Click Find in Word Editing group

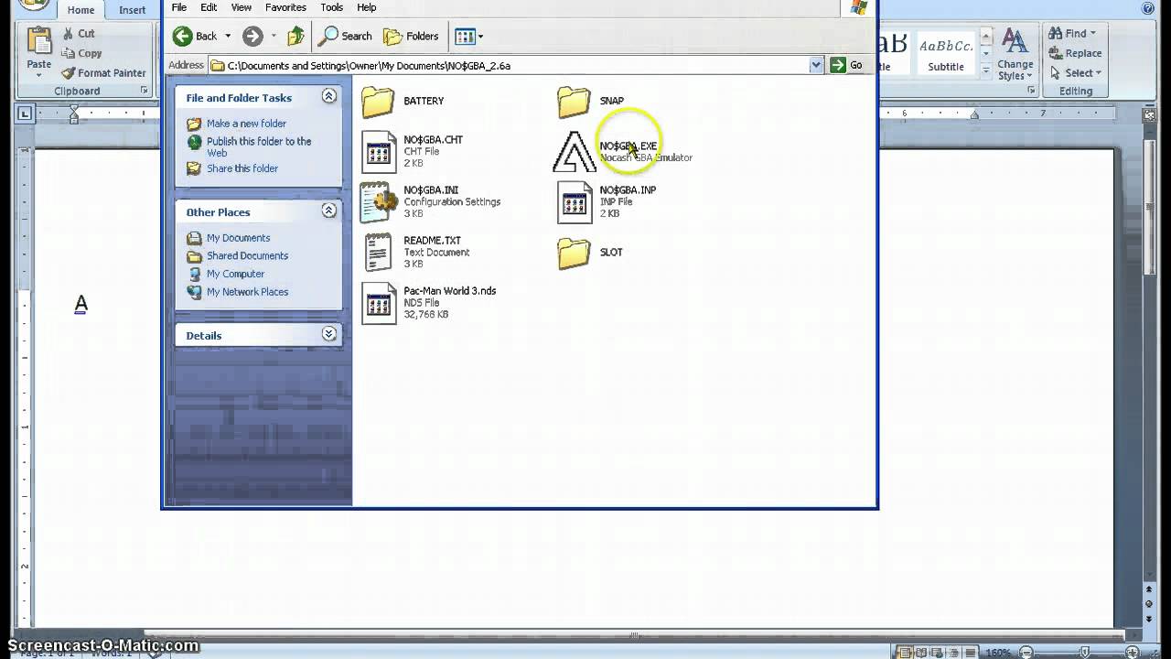(x=1072, y=34)
